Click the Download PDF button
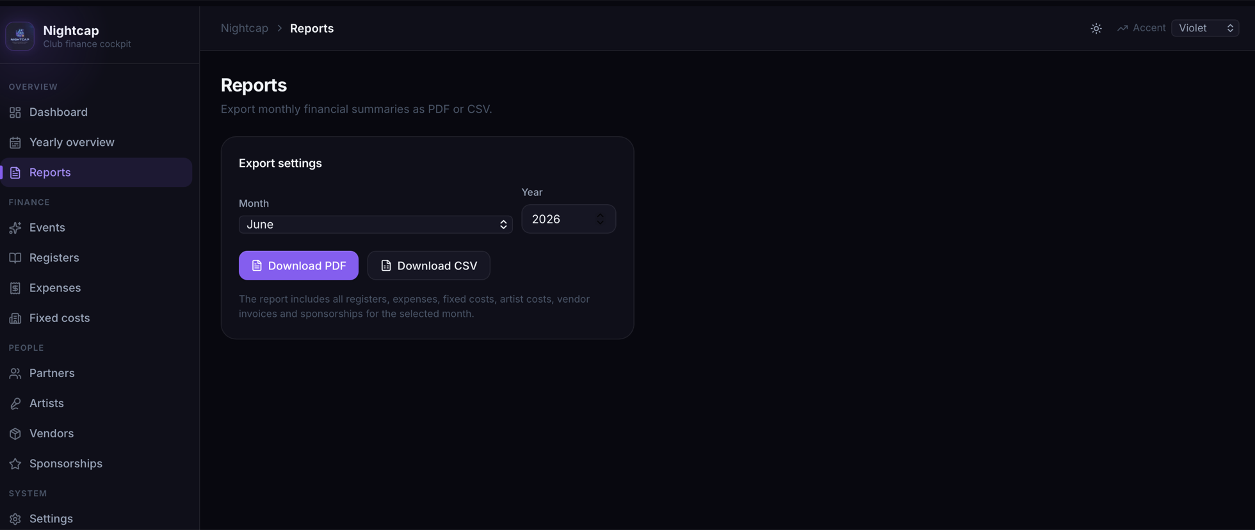This screenshot has height=530, width=1255. click(298, 265)
